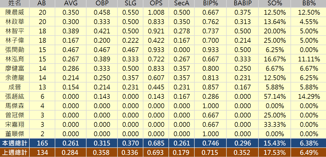Click player name cell 陳晨威
This screenshot has height=157, width=326.
pyautogui.click(x=15, y=13)
